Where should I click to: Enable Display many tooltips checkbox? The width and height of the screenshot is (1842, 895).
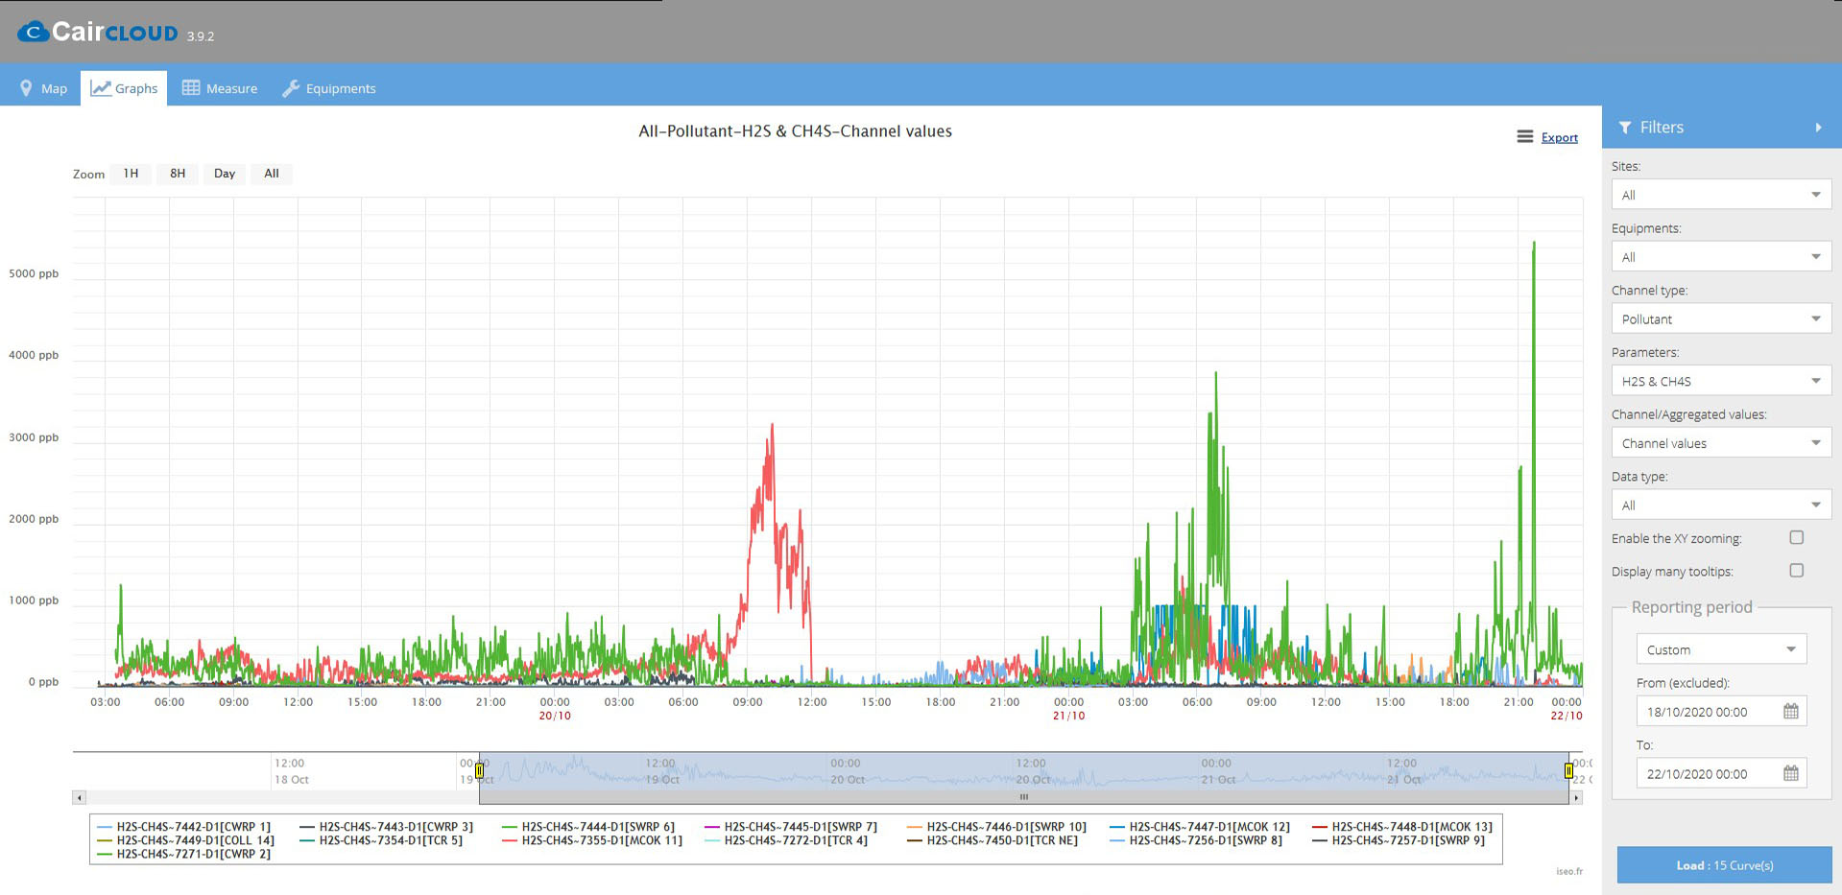click(1797, 571)
